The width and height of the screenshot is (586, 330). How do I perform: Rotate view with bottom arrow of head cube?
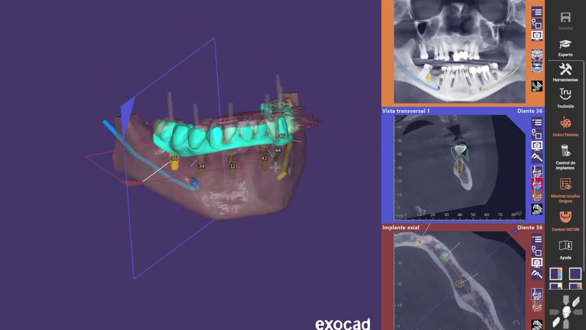[x=566, y=323]
